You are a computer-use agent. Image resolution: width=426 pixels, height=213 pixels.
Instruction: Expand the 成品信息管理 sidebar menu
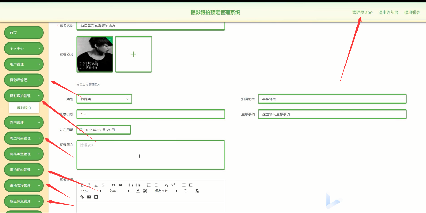coord(24,201)
